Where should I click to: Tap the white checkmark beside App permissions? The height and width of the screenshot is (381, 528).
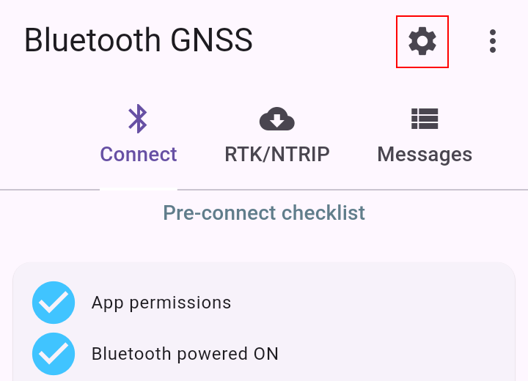click(x=54, y=303)
